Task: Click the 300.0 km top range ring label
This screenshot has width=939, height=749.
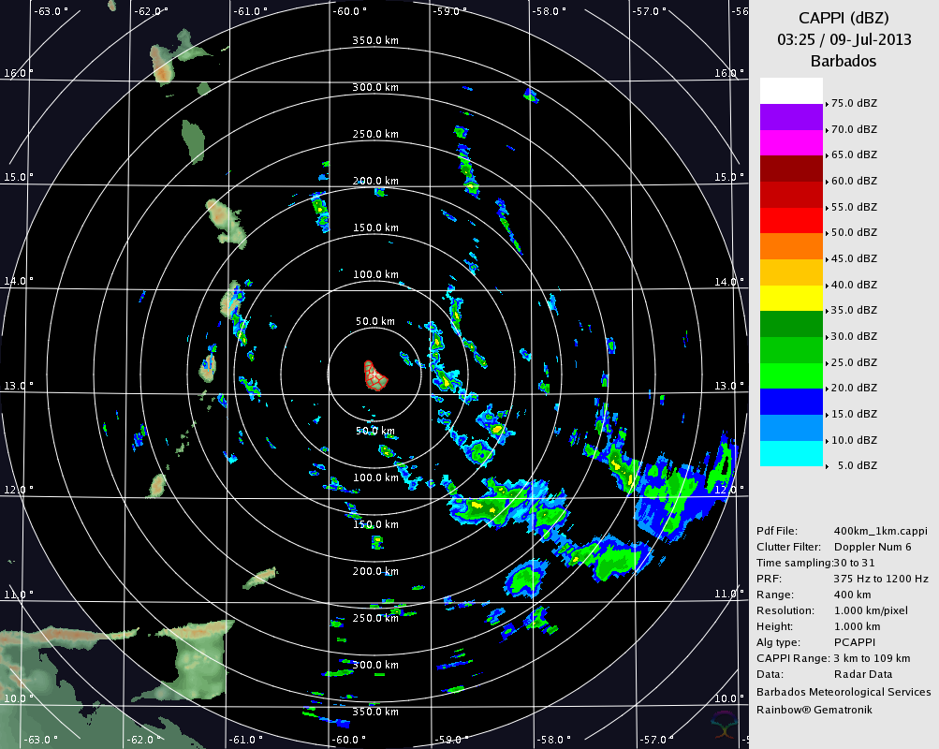Action: pos(375,87)
